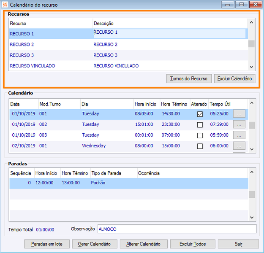Viewport: 264px width, 253px height.
Task: Open details button for 02/10/2019 Wednesday row
Action: (x=239, y=146)
